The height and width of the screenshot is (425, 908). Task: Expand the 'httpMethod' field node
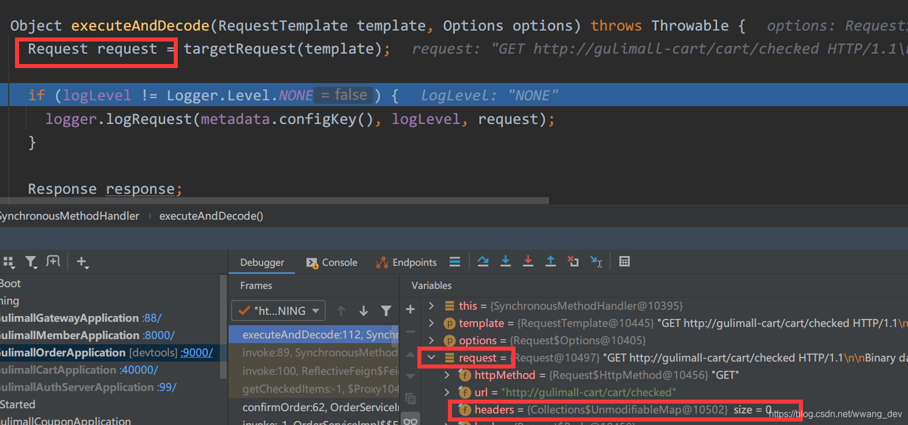447,375
